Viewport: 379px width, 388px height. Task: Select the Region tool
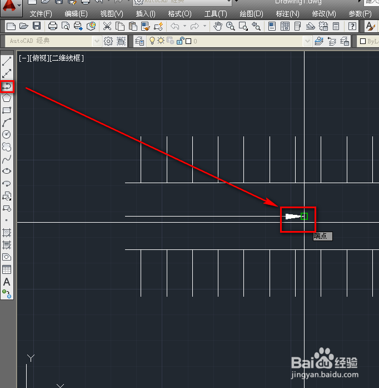click(7, 257)
